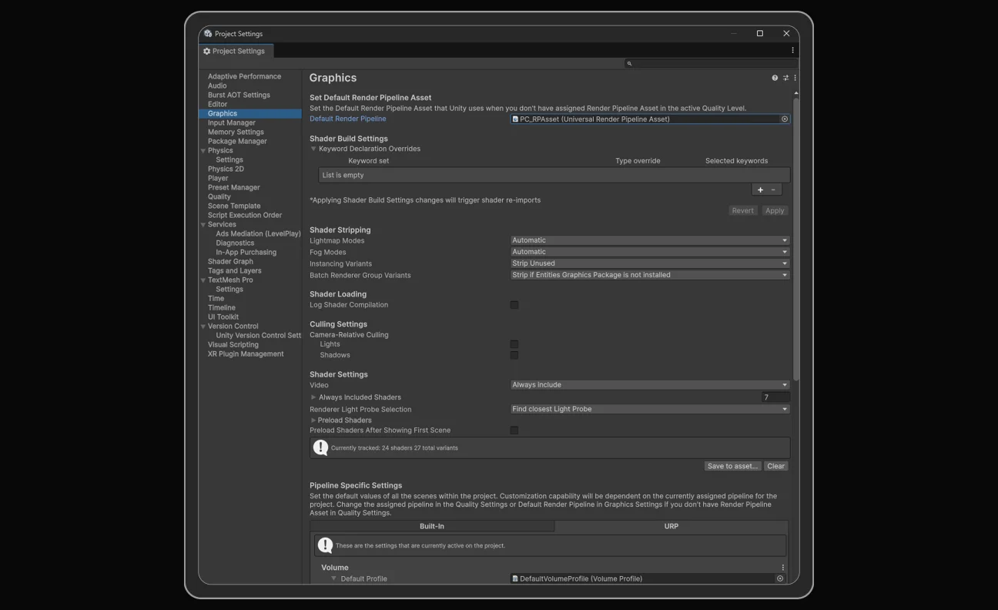Click the object picker for Default Profile
The height and width of the screenshot is (610, 998).
[x=780, y=578]
